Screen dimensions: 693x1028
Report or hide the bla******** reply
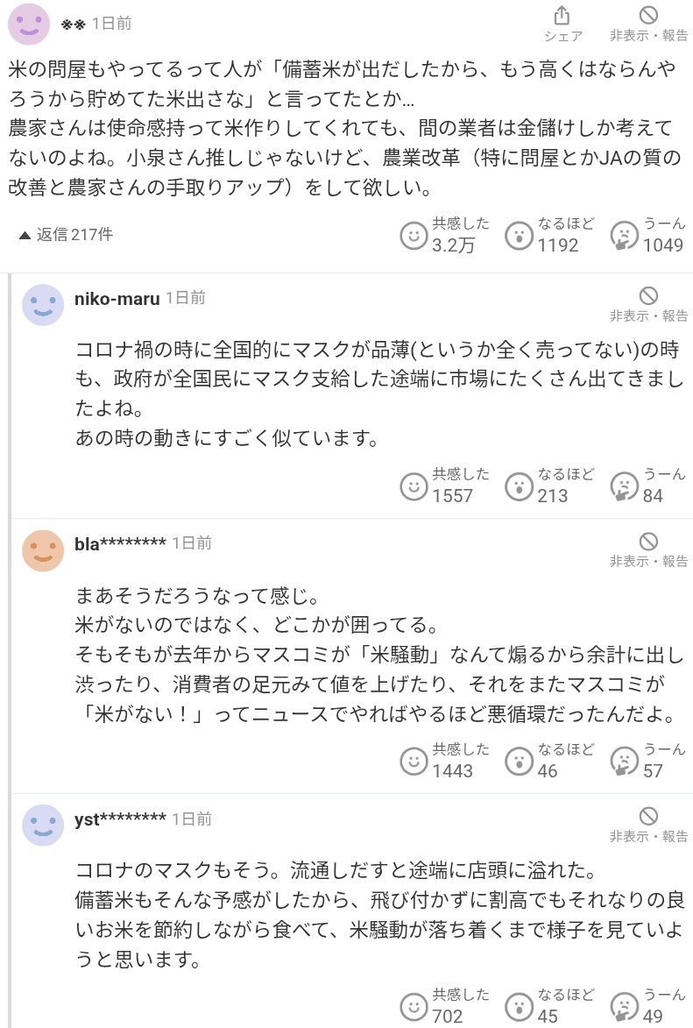pyautogui.click(x=648, y=550)
